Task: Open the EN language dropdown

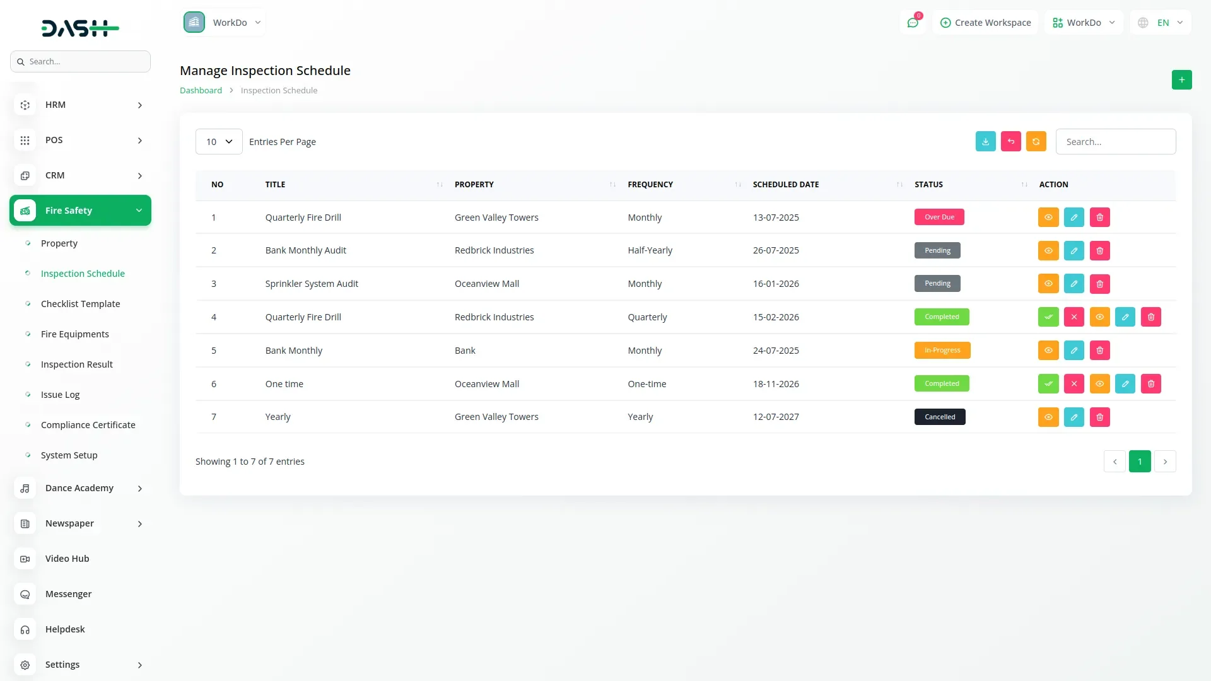Action: (1161, 23)
